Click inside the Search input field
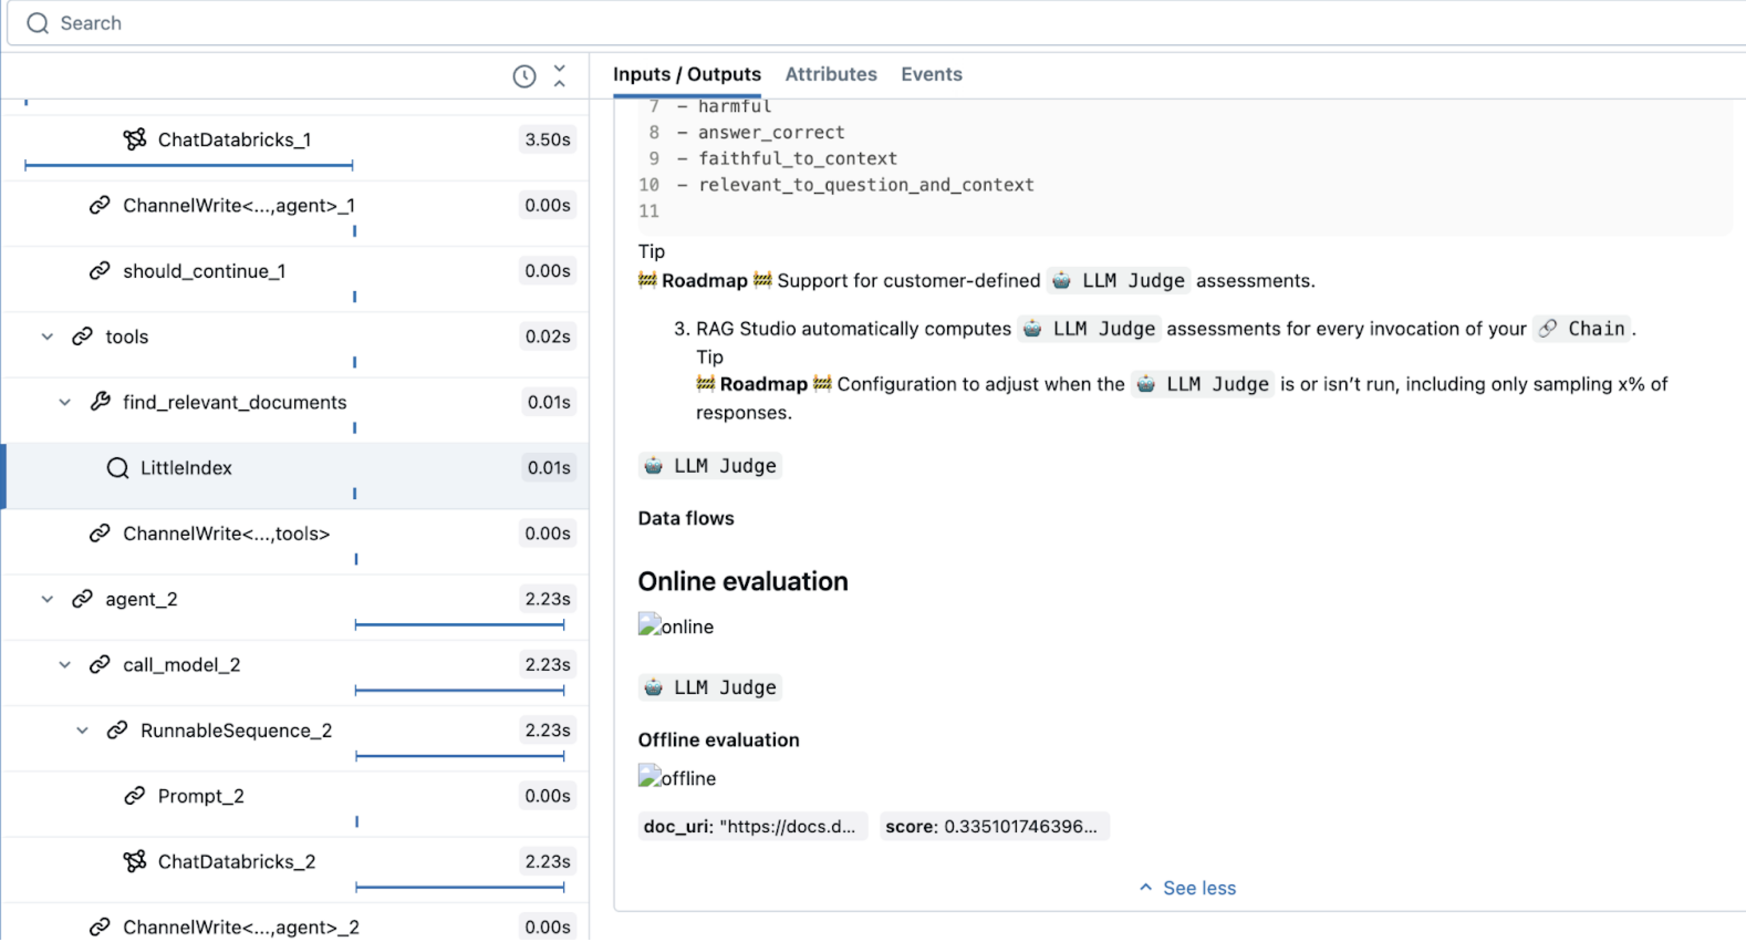This screenshot has height=942, width=1746. tap(271, 22)
